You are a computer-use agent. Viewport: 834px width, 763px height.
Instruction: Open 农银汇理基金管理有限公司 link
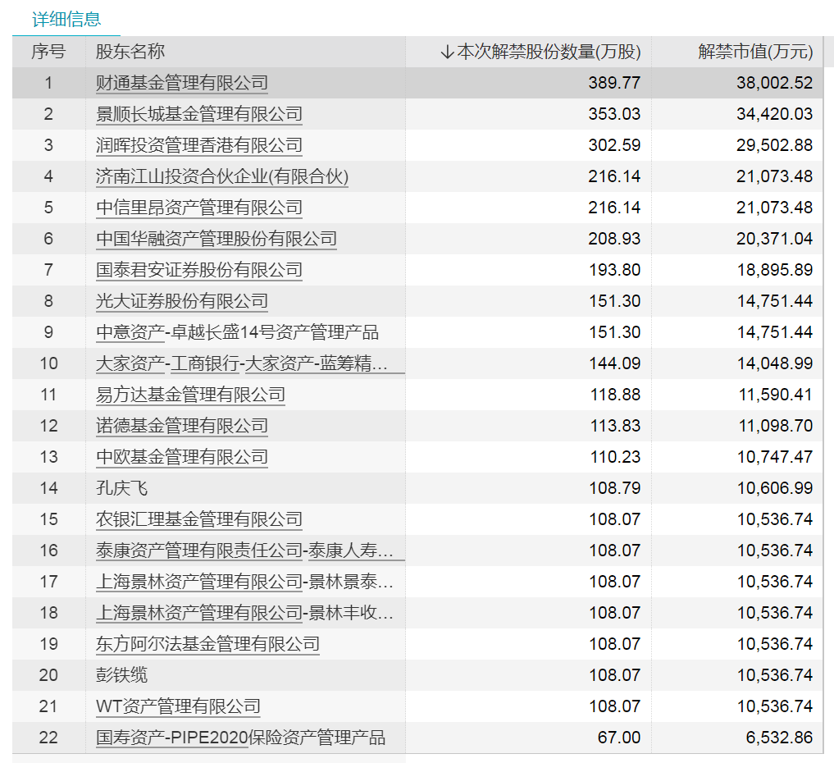pos(199,519)
